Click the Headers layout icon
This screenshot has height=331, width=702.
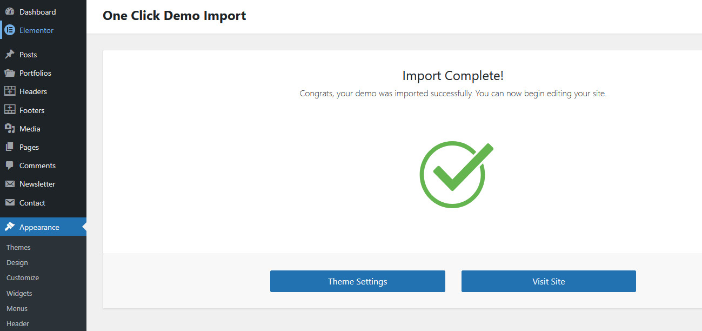pyautogui.click(x=10, y=91)
